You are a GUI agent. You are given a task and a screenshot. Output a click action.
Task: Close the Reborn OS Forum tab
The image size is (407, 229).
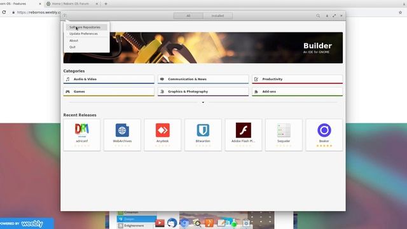click(x=97, y=4)
